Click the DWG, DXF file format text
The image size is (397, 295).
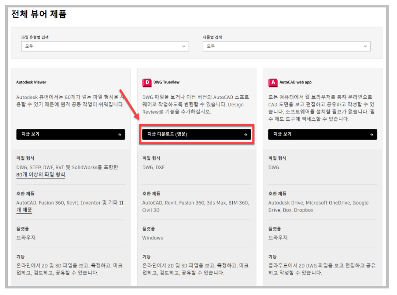[153, 167]
